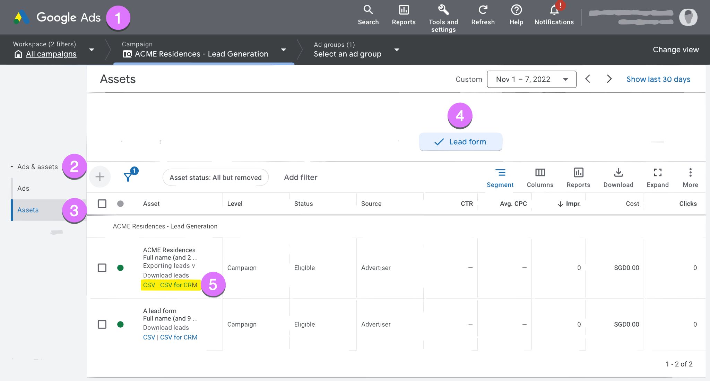
Task: Select the Lead form tab
Action: point(460,142)
